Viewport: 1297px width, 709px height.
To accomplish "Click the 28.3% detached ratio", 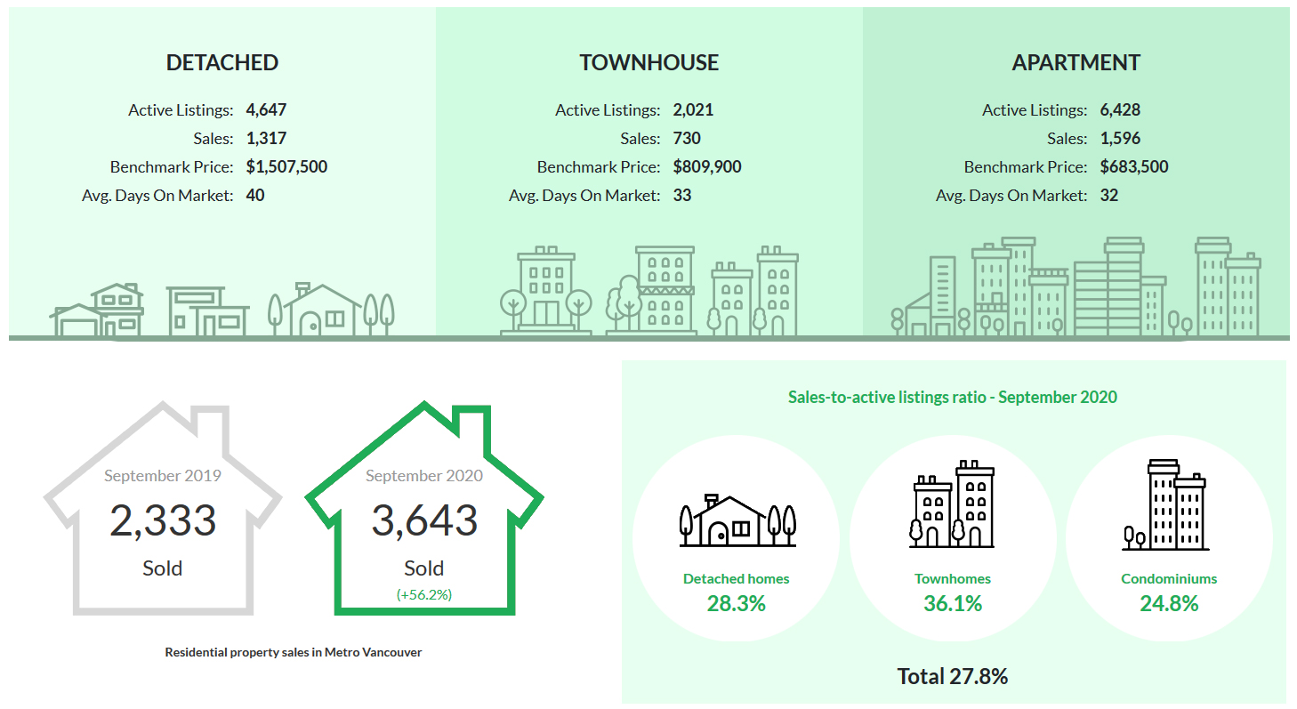I will 737,604.
